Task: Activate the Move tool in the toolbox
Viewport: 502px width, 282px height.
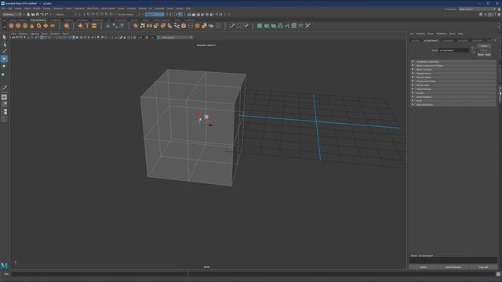Action: [4, 59]
